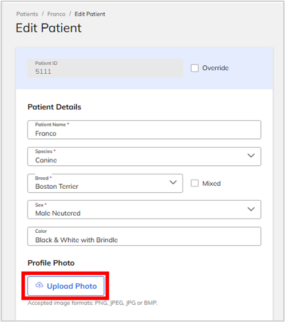285x322 pixels.
Task: Click into the Color text field
Action: [x=144, y=236]
